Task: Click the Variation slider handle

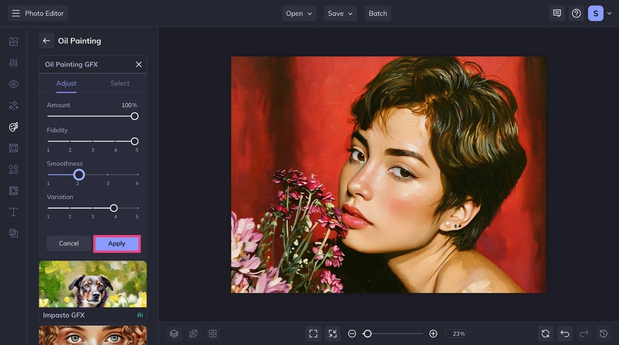Action: point(113,208)
